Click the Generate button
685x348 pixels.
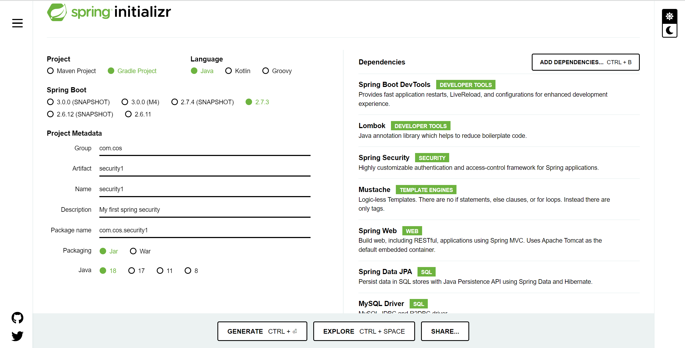click(x=262, y=331)
